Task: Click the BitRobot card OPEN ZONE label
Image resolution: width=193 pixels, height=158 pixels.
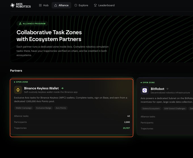Action: pyautogui.click(x=148, y=82)
